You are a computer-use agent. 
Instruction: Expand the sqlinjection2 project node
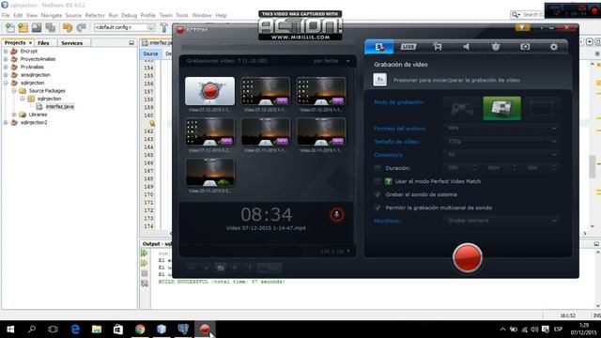point(6,123)
